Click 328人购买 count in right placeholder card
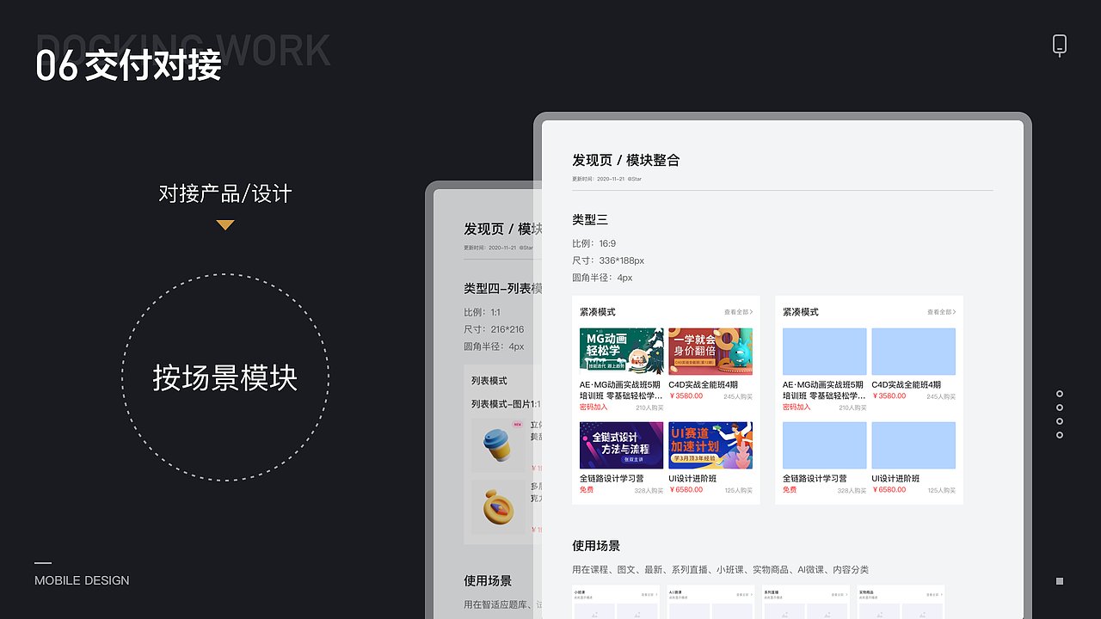Viewport: 1101px width, 619px height. pyautogui.click(x=852, y=490)
